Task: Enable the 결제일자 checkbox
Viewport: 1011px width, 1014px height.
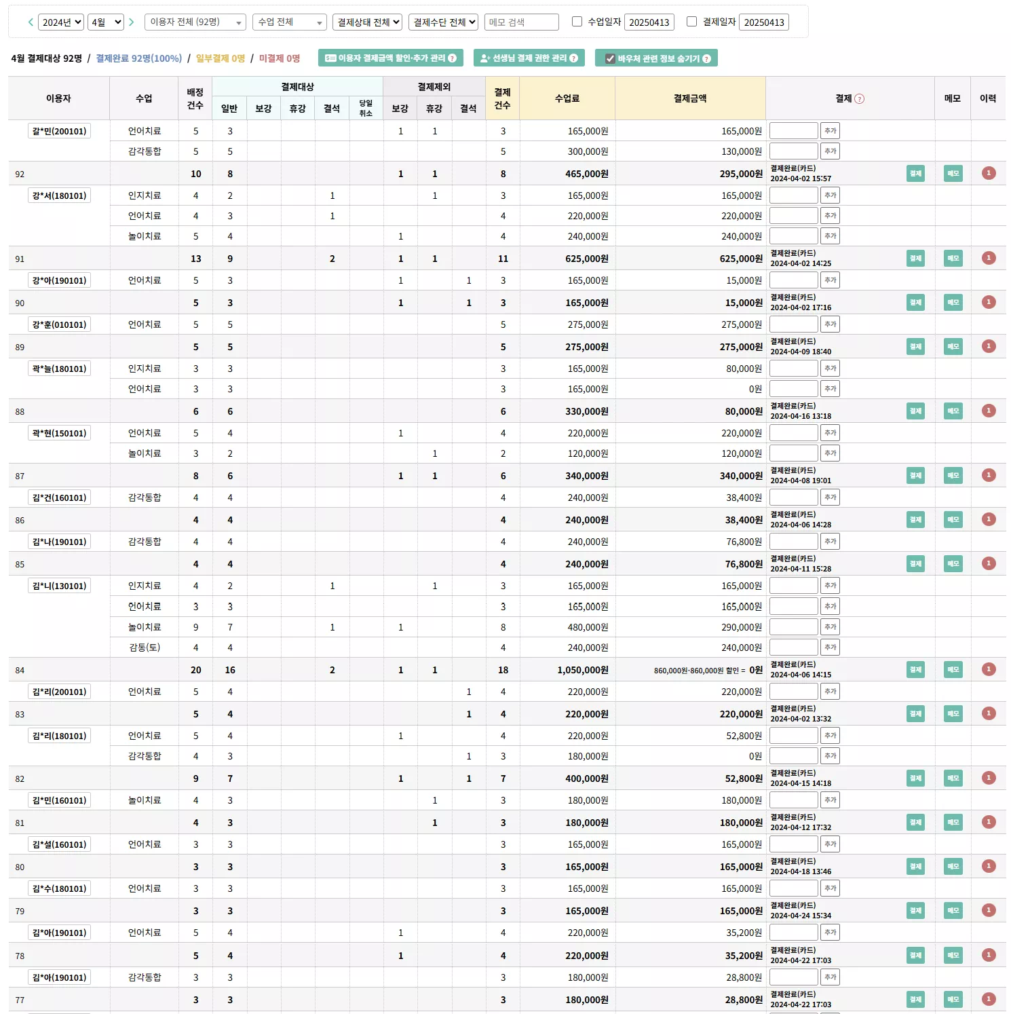Action: click(692, 22)
